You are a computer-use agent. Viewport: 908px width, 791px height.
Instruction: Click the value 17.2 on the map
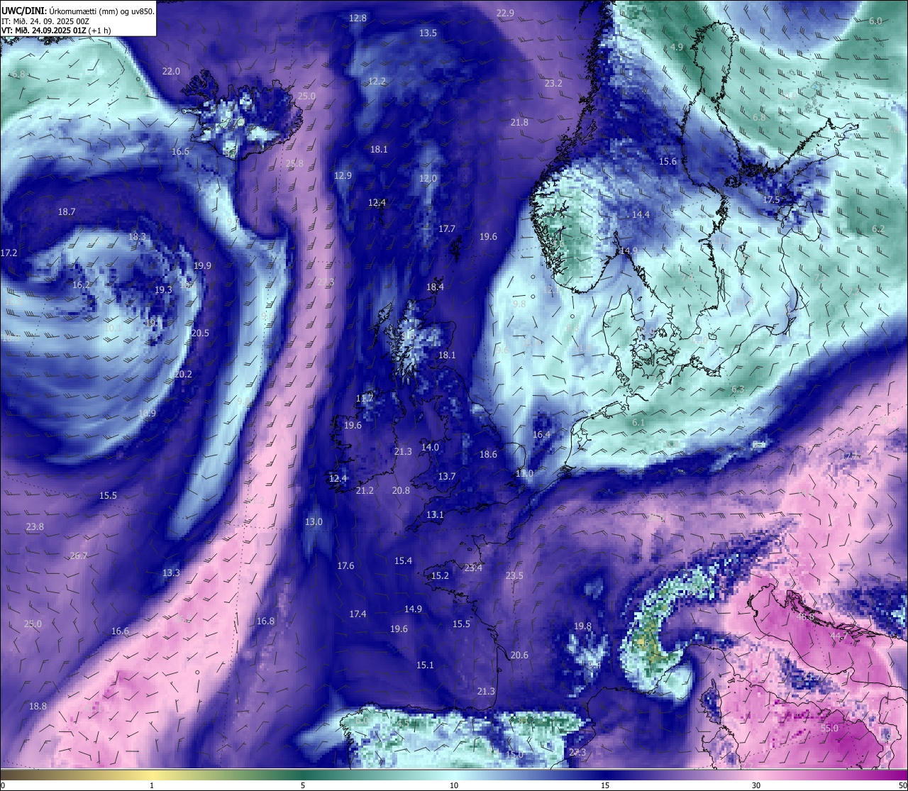point(9,253)
